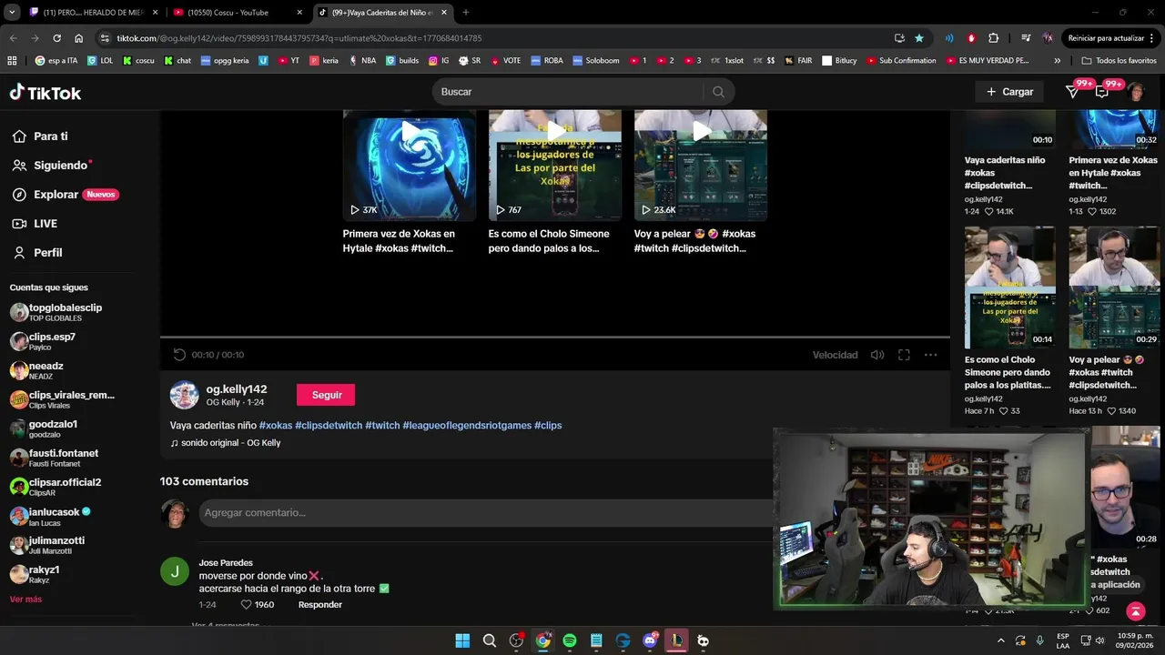
Task: Open the clips.esp7 followed account
Action: coord(43,341)
